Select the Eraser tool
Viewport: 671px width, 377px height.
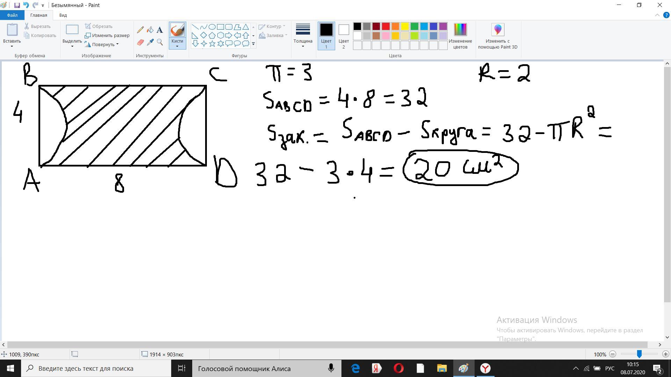click(140, 42)
